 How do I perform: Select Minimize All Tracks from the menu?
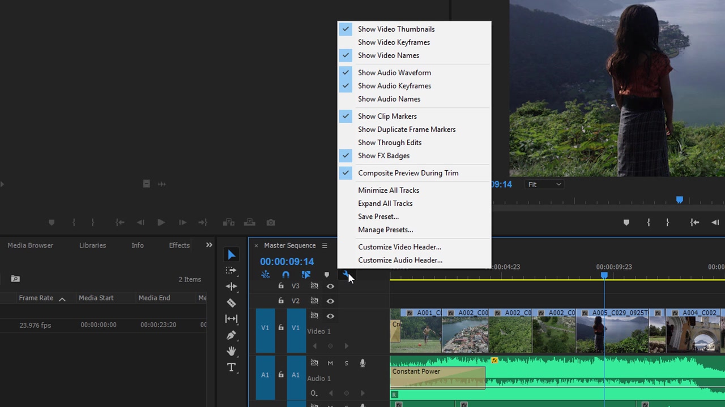click(389, 190)
